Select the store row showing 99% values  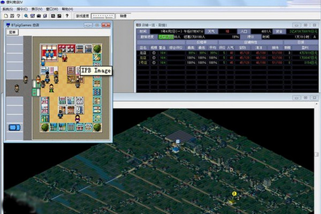coord(227,53)
